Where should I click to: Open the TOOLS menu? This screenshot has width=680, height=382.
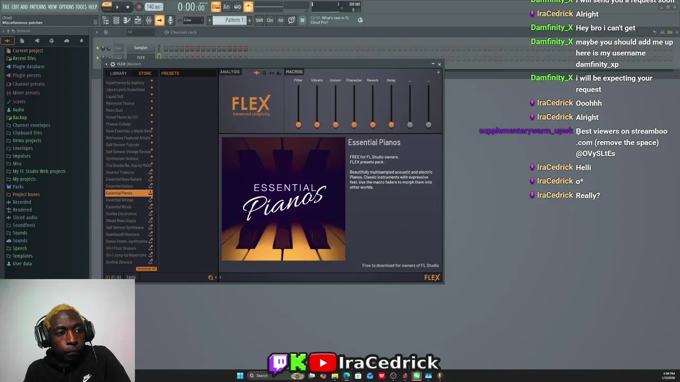point(81,7)
